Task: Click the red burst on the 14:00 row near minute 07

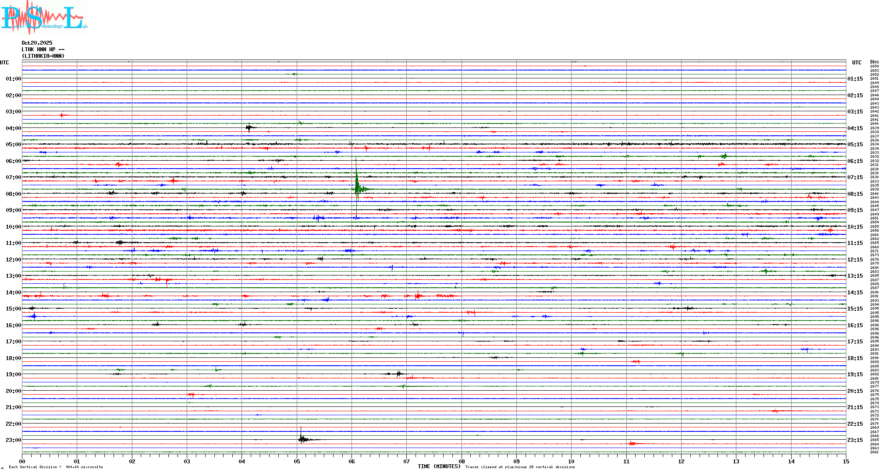Action: pyautogui.click(x=419, y=296)
